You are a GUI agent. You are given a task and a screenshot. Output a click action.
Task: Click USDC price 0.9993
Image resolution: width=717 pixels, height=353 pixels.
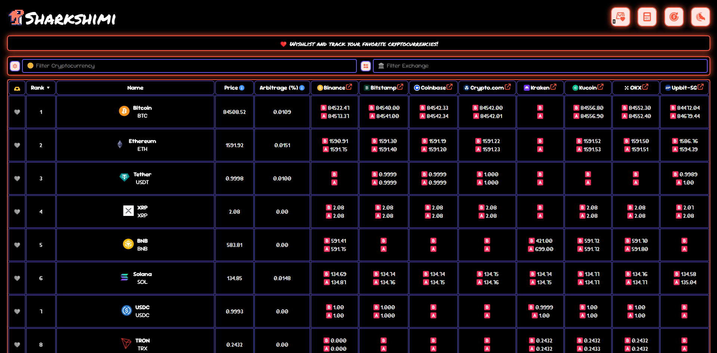coord(234,312)
